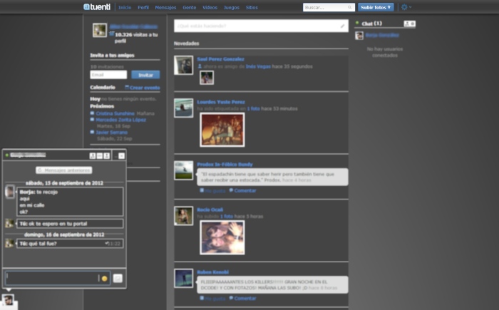Open Saul Perez Gonzalez's profile link
499x310 pixels.
click(x=220, y=59)
